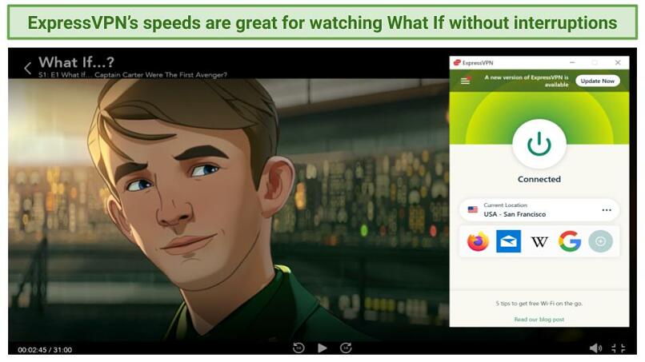Click the episode subtitle S1: E1 text
645x362 pixels.
133,75
